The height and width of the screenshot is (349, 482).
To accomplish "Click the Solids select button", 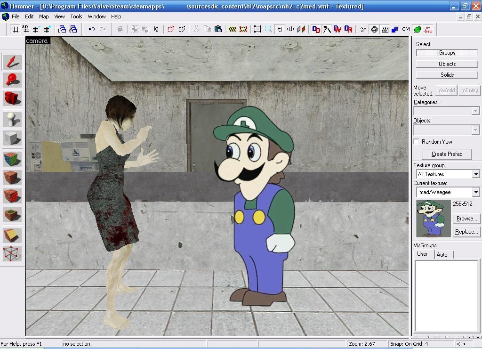I will point(447,75).
